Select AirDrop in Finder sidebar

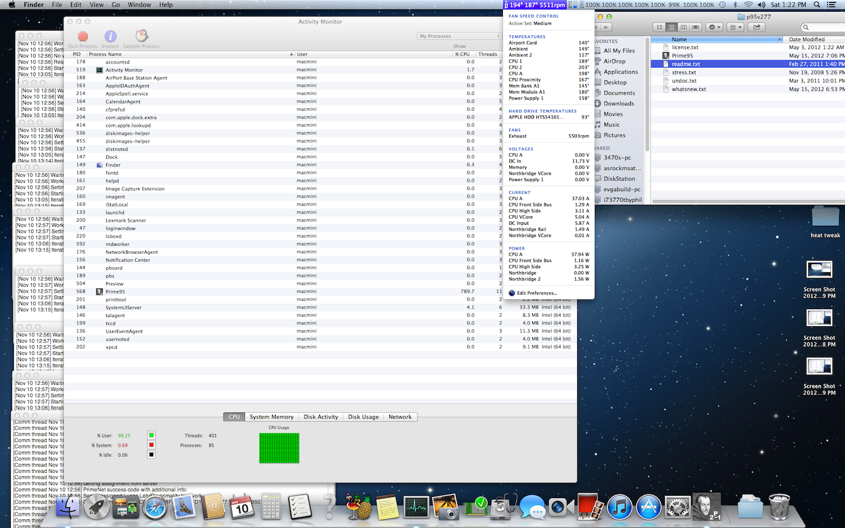tap(614, 61)
